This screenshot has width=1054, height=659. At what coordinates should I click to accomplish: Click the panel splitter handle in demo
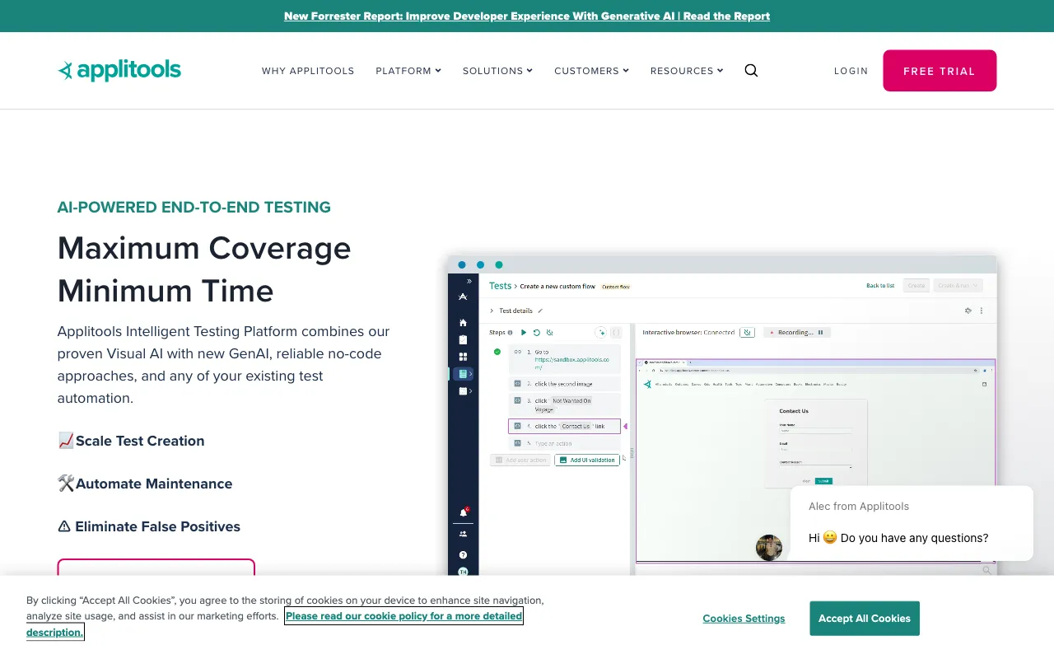tap(632, 453)
